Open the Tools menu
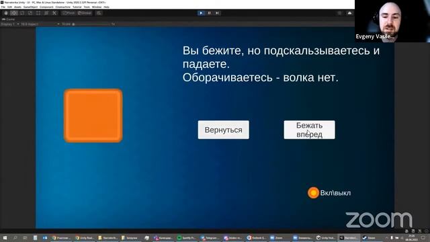This screenshot has width=430, height=242. (87, 7)
